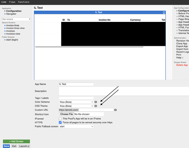Click the Launch button
The image size is (189, 148).
24,146
